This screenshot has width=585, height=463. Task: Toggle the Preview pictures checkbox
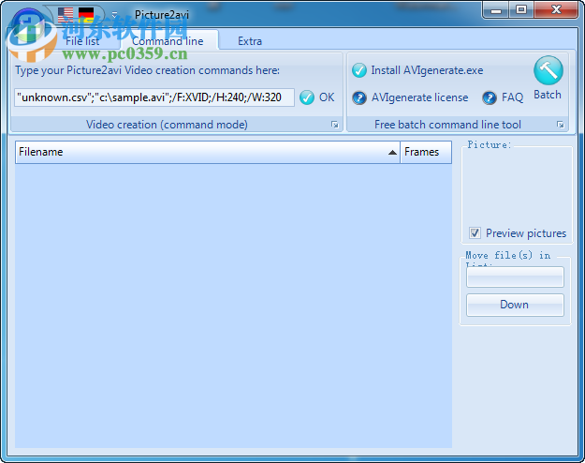(475, 233)
